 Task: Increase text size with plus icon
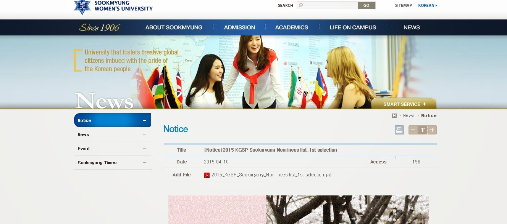[x=432, y=130]
